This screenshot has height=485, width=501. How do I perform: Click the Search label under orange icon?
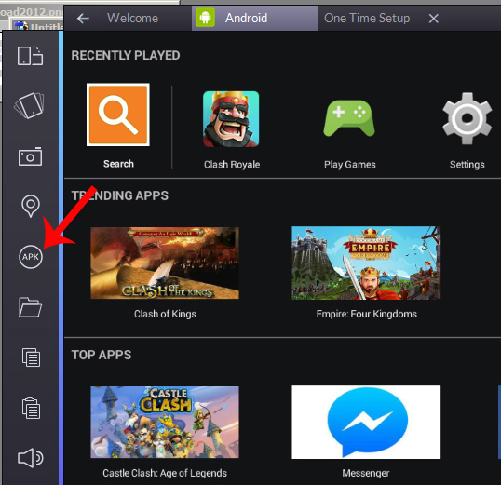118,164
